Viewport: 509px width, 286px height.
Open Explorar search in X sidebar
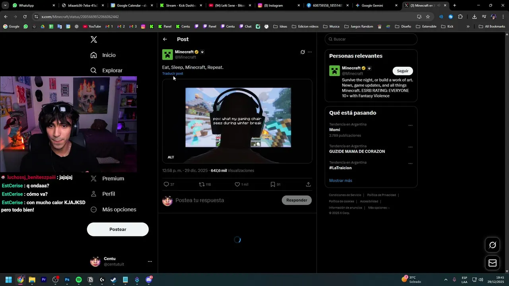106,70
